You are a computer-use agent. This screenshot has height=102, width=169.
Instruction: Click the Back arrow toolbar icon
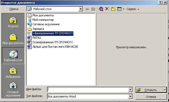(87, 9)
